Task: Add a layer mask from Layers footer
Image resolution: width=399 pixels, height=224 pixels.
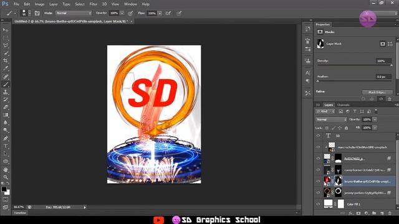Action: click(x=358, y=213)
